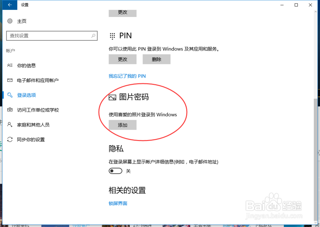Click the person icon for 家庭和其他人员
320x227 pixels.
(x=10, y=124)
